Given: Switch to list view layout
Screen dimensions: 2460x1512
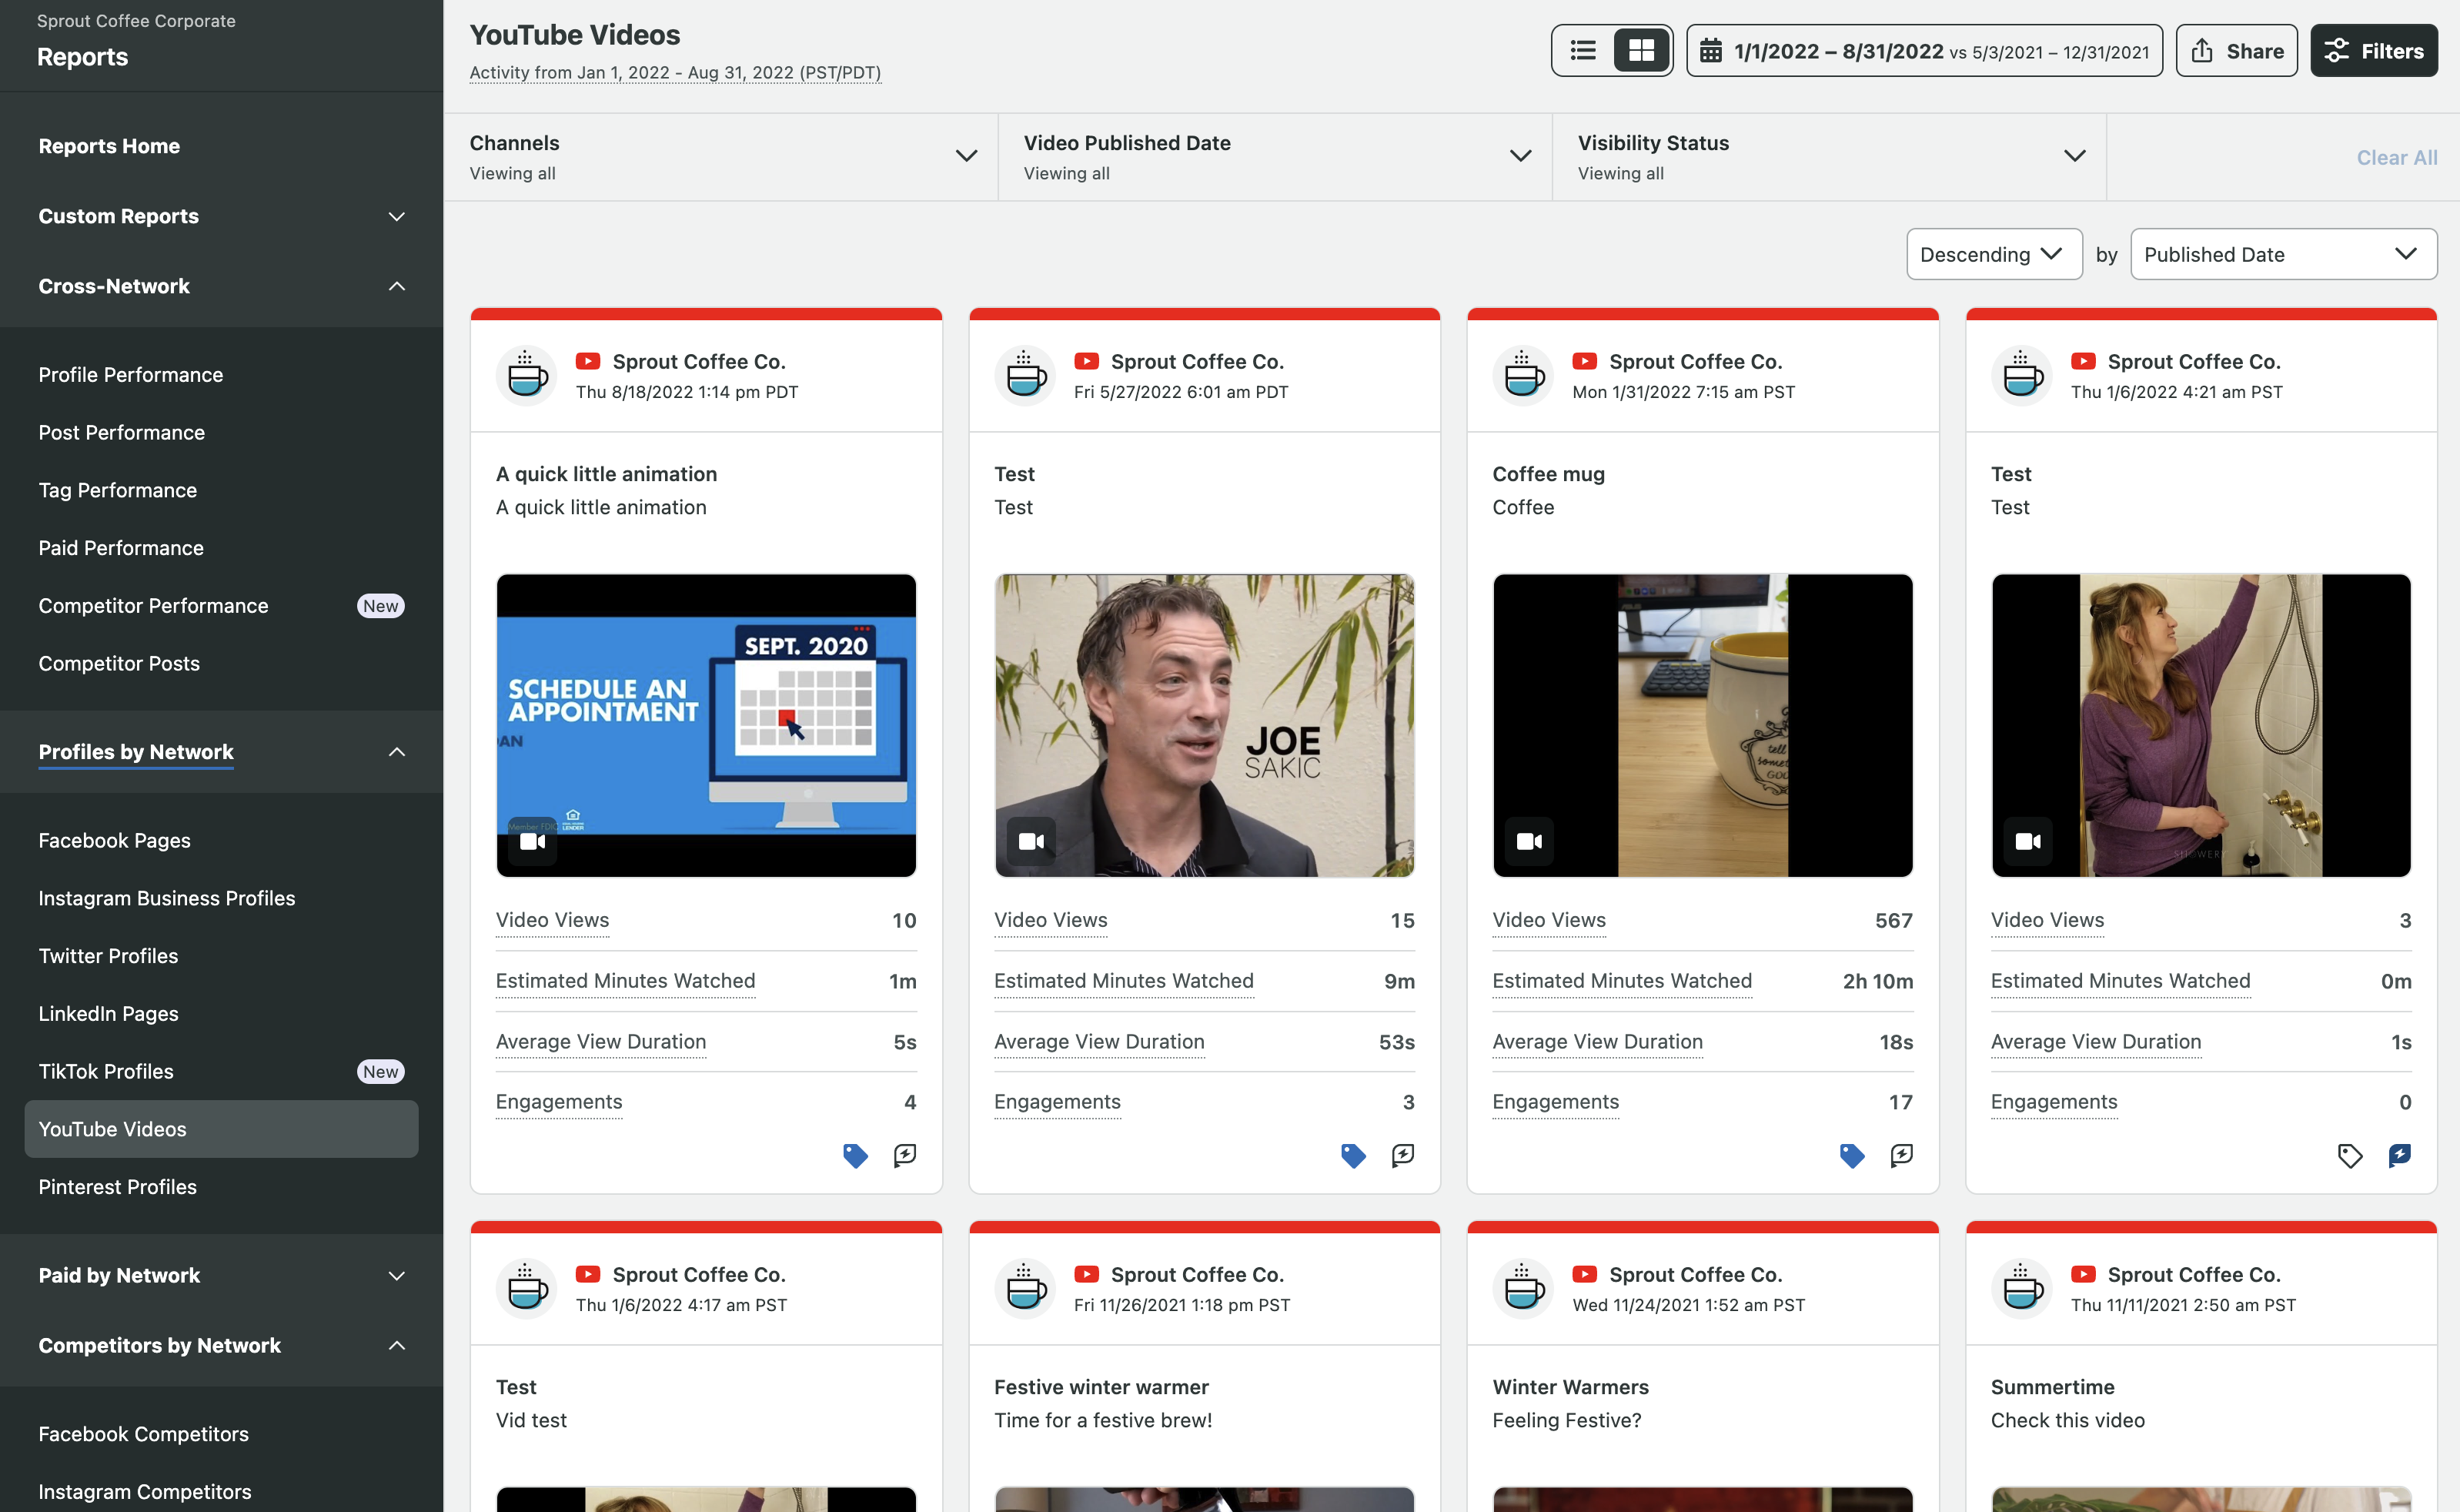Looking at the screenshot, I should tap(1583, 51).
